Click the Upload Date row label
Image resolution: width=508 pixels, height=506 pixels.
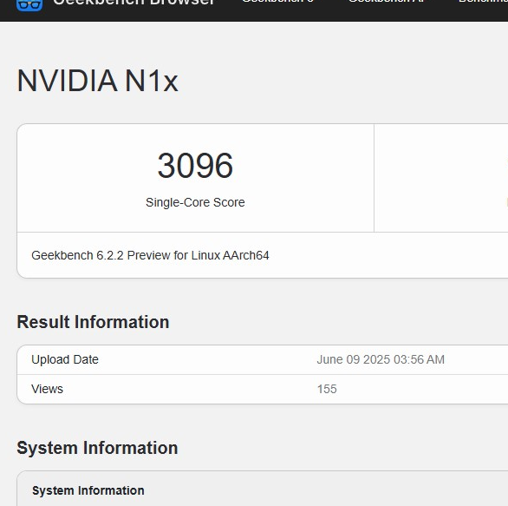pyautogui.click(x=65, y=359)
